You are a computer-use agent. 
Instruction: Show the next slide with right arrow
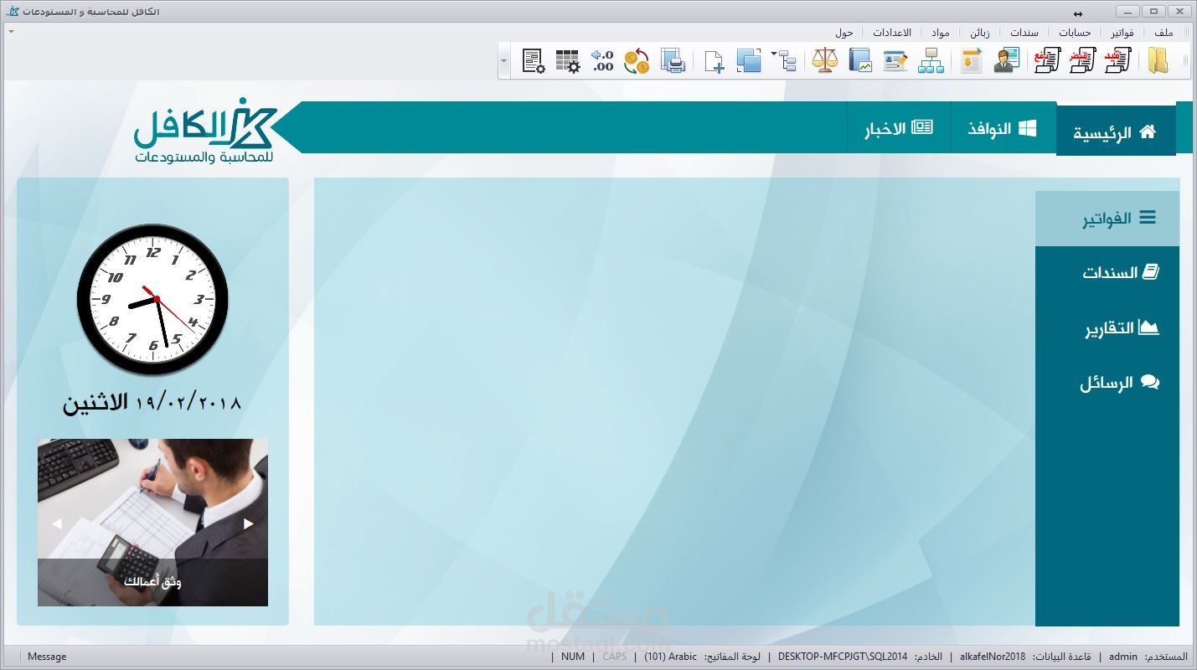249,523
